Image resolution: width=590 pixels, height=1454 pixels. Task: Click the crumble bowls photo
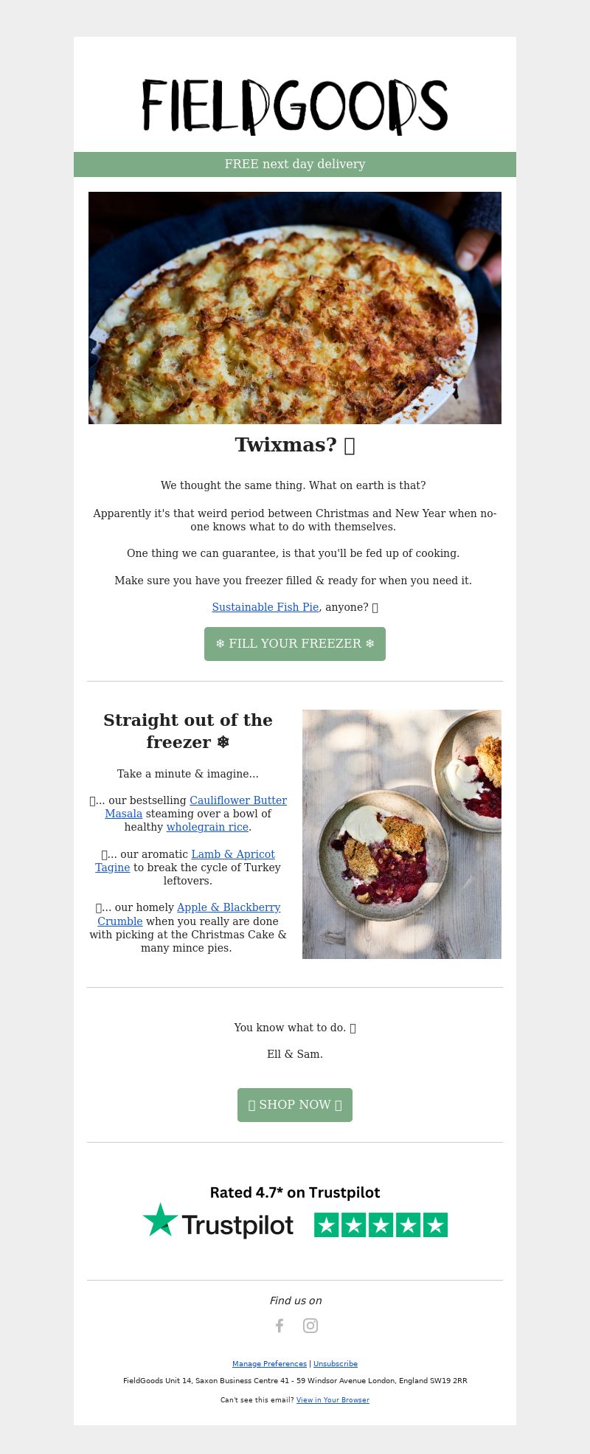[x=402, y=834]
